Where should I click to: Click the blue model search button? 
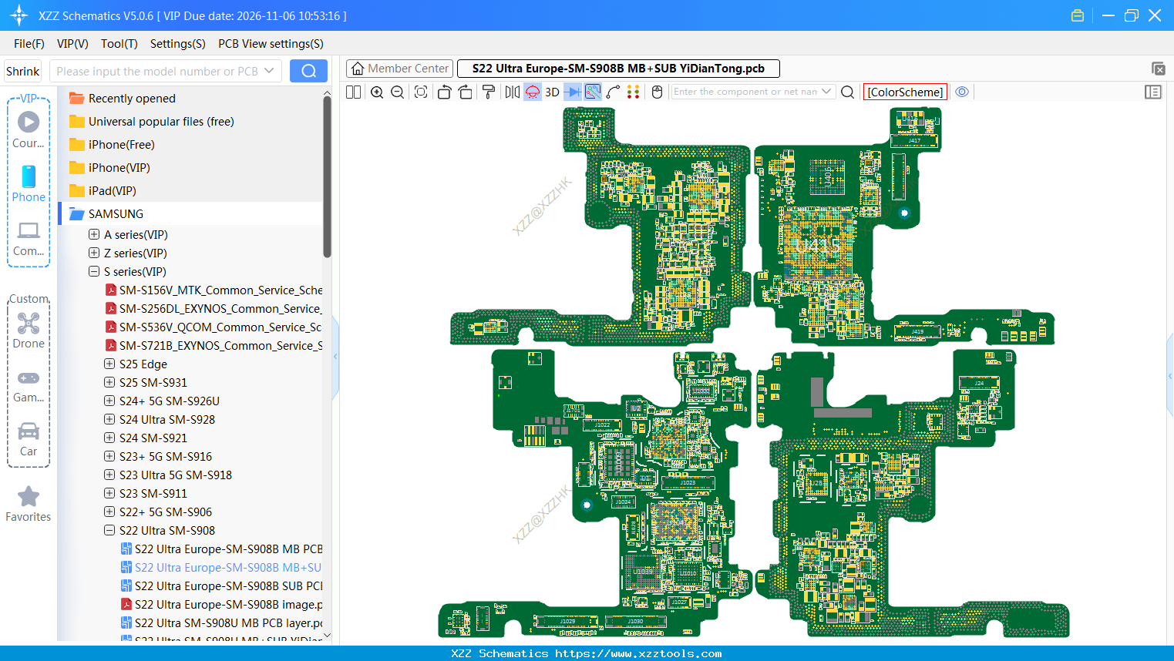coord(308,71)
